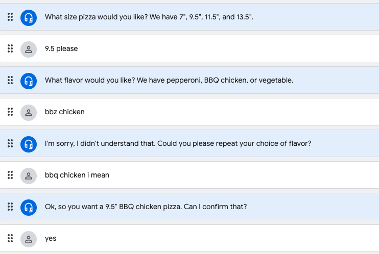Viewport: 379px width, 254px height.
Task: Click drag handle next to 'bbz chicken'
Action: click(x=10, y=112)
